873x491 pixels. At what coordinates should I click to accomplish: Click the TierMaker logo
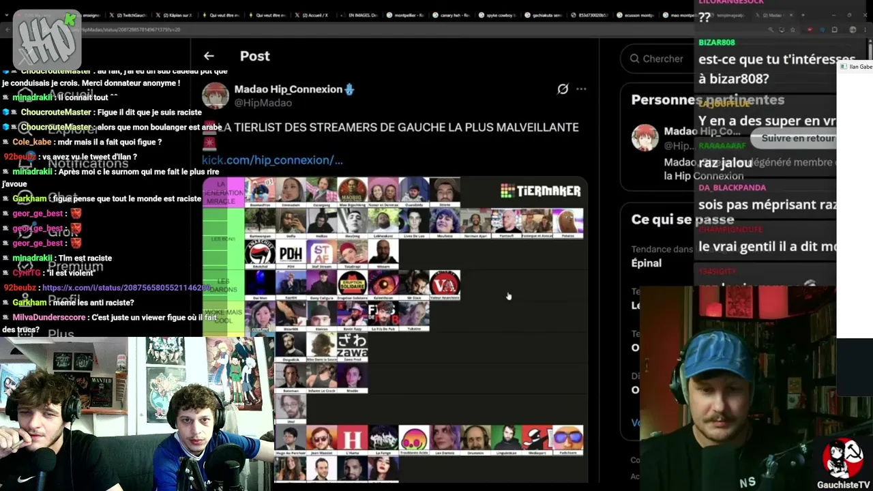click(540, 191)
